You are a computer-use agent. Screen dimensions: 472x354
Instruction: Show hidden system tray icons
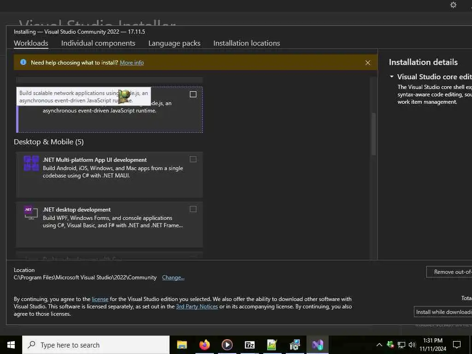point(379,345)
